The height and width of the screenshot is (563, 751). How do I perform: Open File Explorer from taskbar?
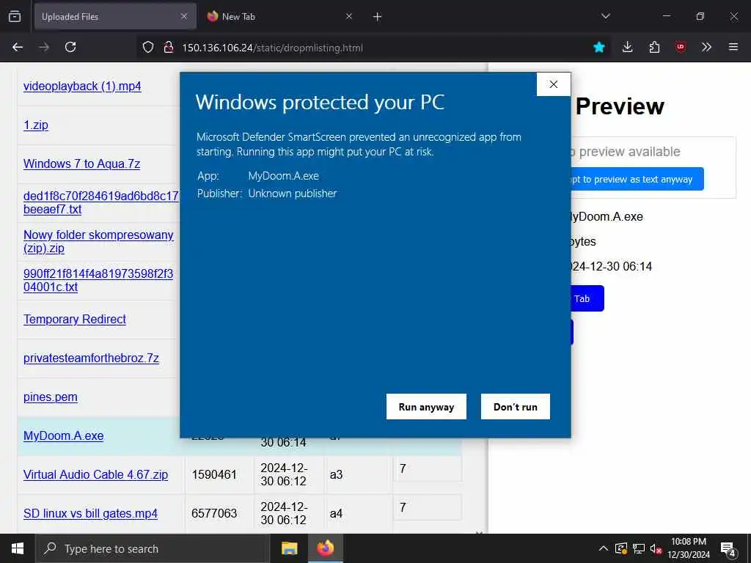(289, 548)
